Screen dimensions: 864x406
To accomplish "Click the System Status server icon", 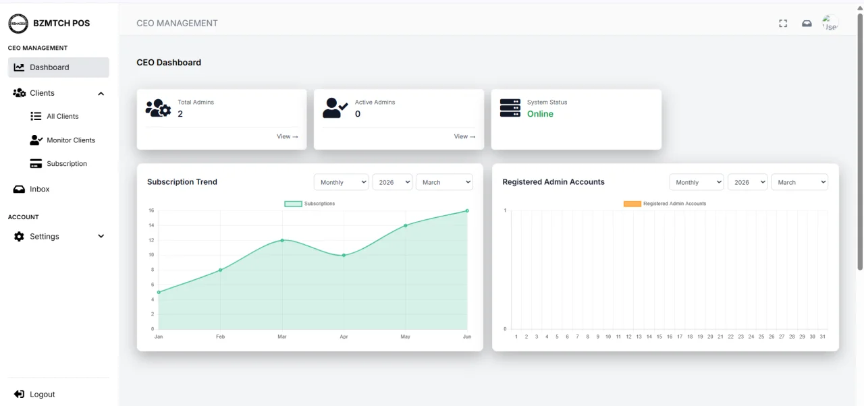I will click(x=510, y=108).
